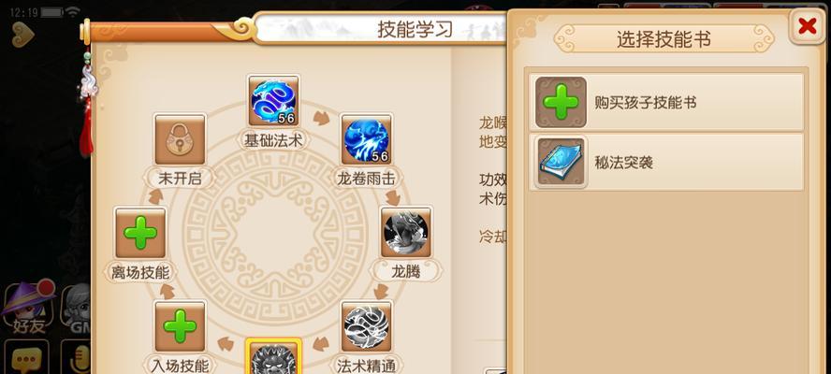
Task: Open the chat speech bubble button
Action: 26,358
